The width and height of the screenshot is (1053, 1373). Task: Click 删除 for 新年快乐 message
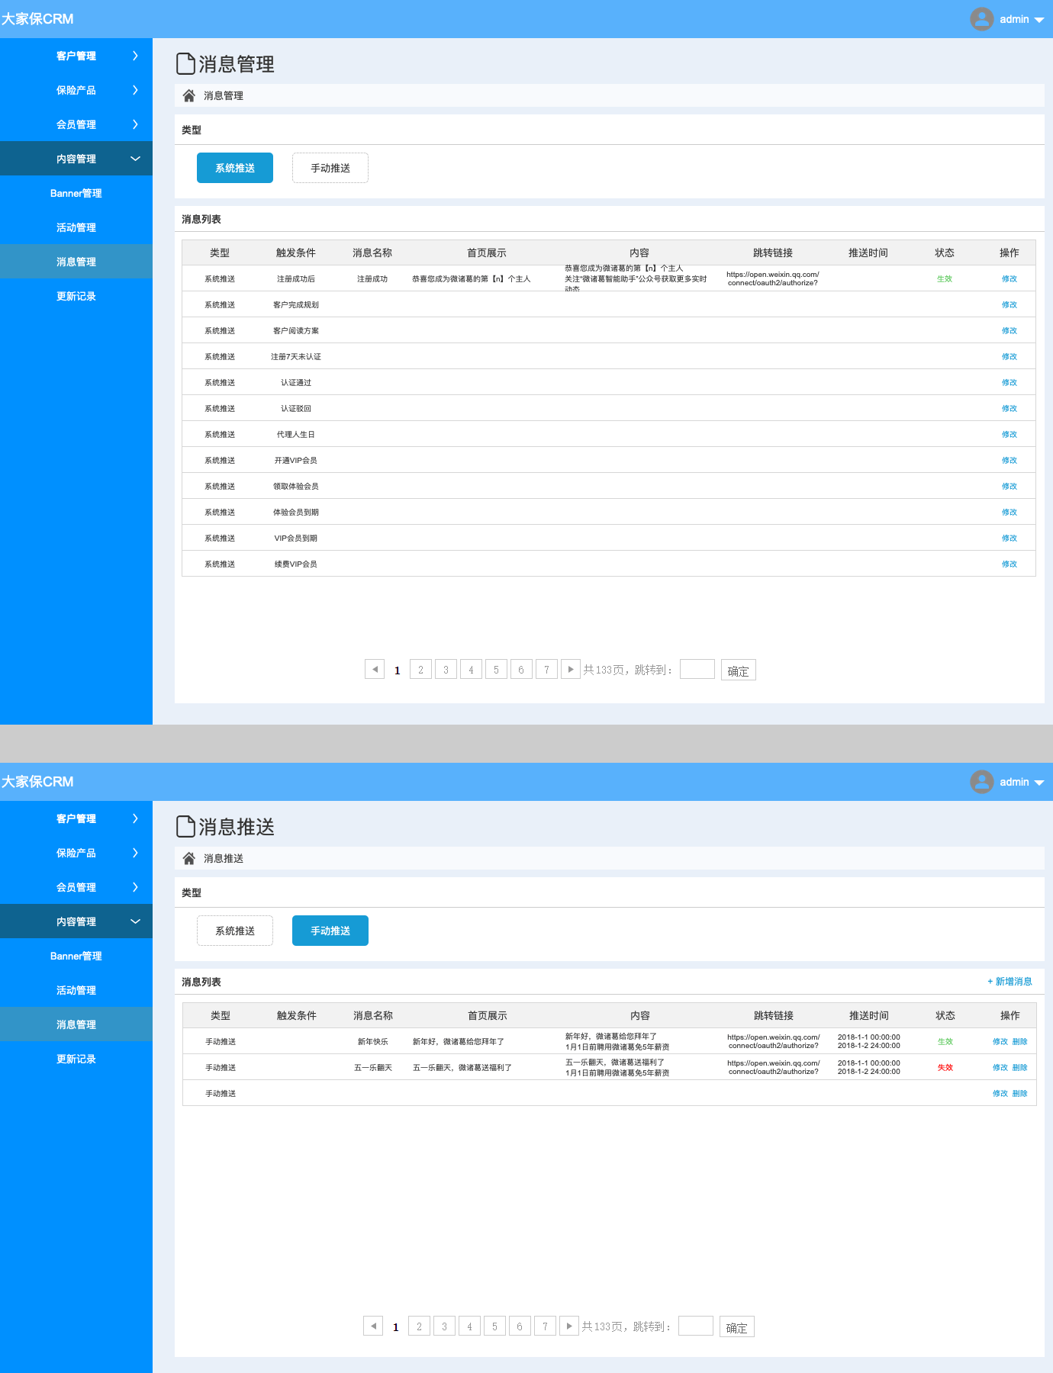click(x=1020, y=1041)
